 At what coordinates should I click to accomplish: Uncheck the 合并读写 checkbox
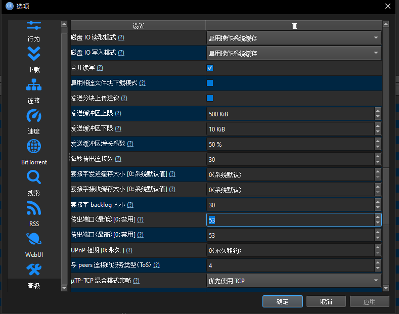click(210, 68)
